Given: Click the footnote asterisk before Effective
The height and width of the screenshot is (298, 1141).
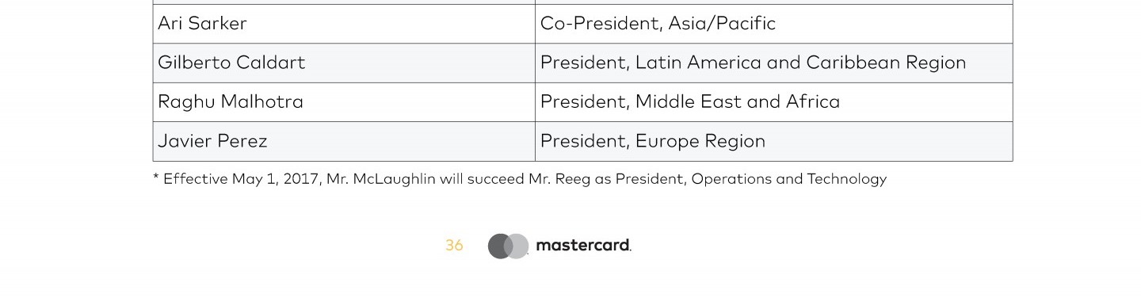Looking at the screenshot, I should 155,178.
